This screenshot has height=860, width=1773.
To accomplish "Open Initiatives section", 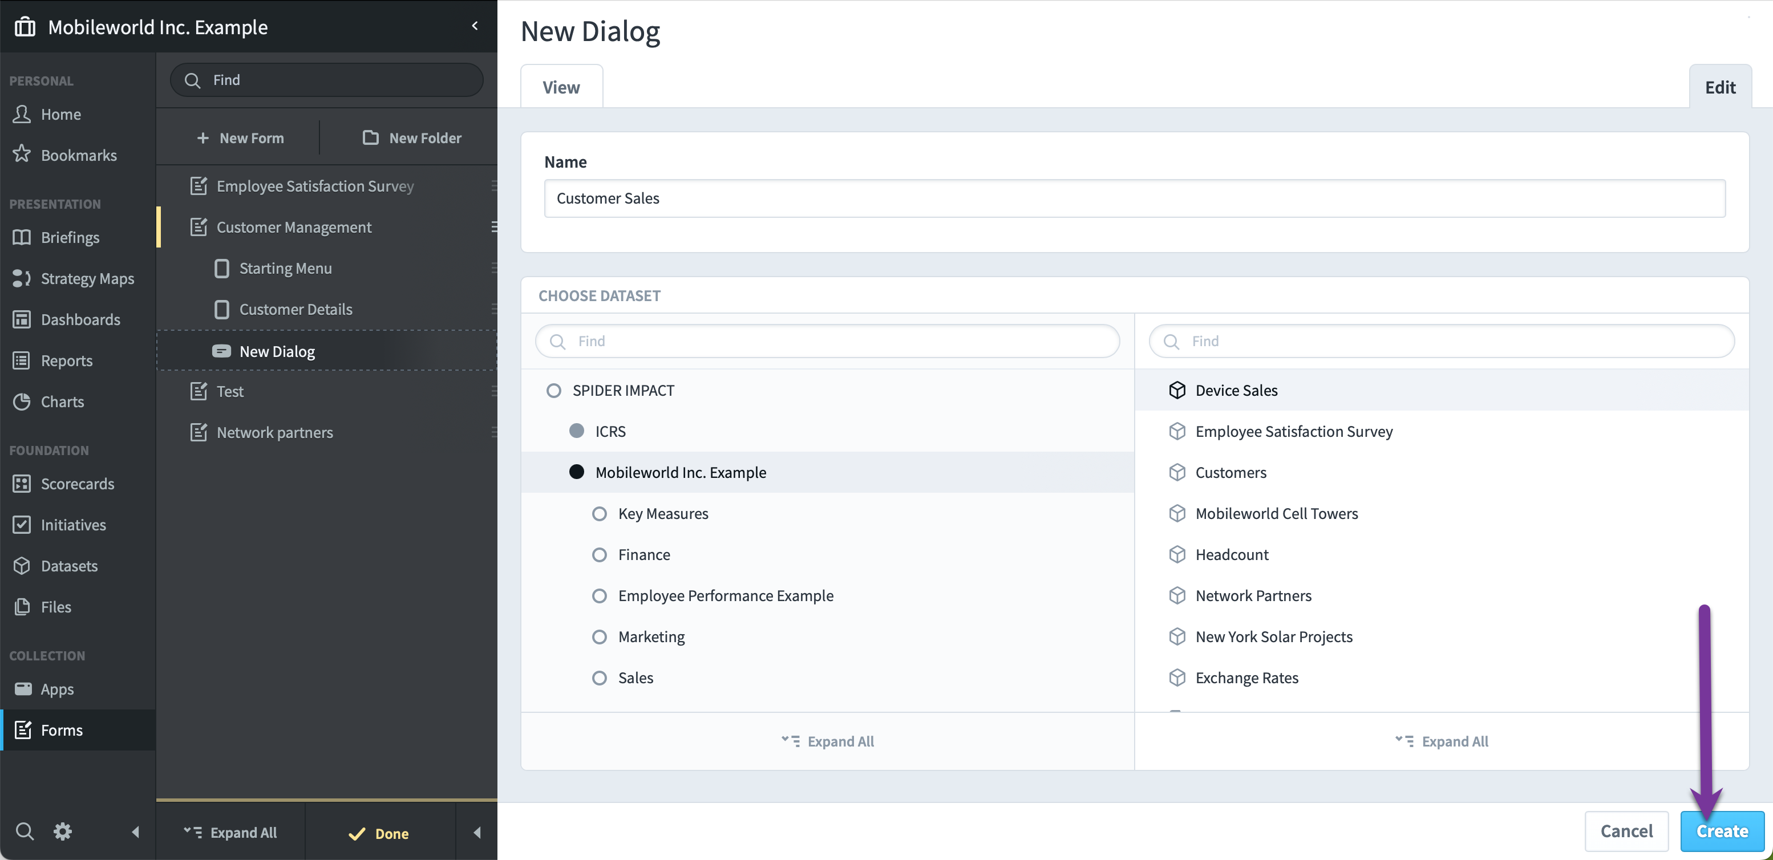I will click(78, 525).
